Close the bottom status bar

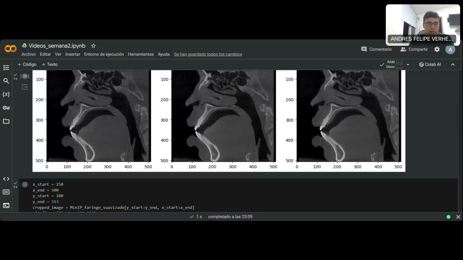[458, 217]
